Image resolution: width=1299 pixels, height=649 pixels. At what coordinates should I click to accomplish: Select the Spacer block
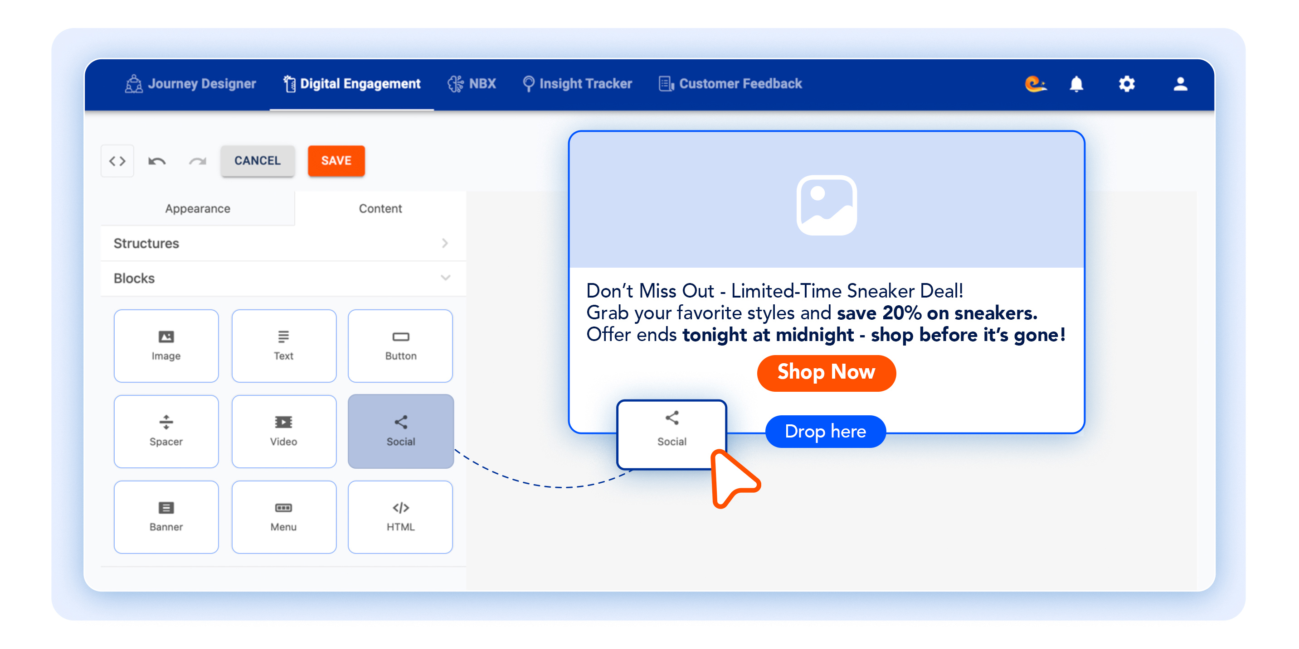coord(166,431)
